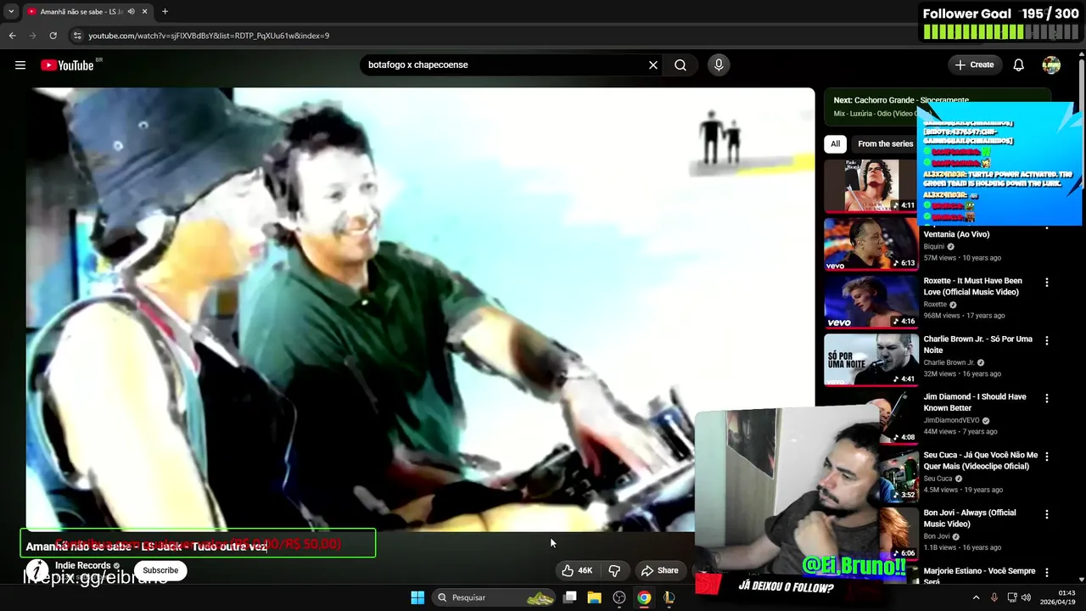Image resolution: width=1086 pixels, height=611 pixels.
Task: Start voice search with the microphone
Action: 719,65
